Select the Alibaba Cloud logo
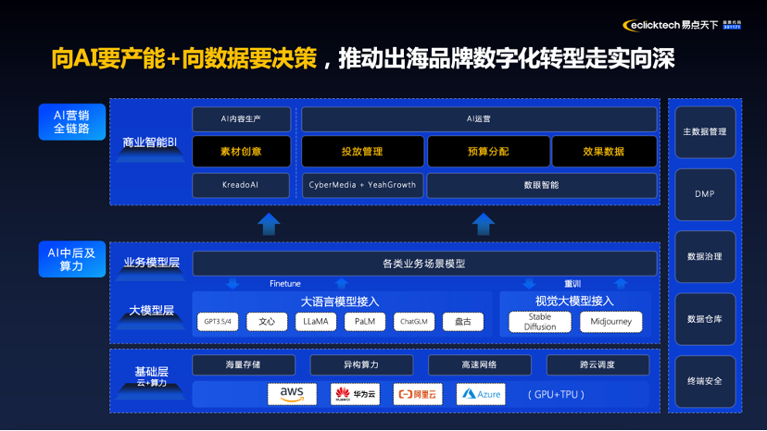Screen dimensions: 767x431 pyautogui.click(x=418, y=394)
